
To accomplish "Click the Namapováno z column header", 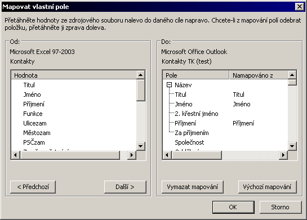I will click(x=259, y=75).
